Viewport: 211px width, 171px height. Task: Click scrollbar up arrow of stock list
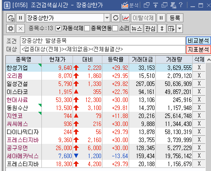pyautogui.click(x=209, y=60)
